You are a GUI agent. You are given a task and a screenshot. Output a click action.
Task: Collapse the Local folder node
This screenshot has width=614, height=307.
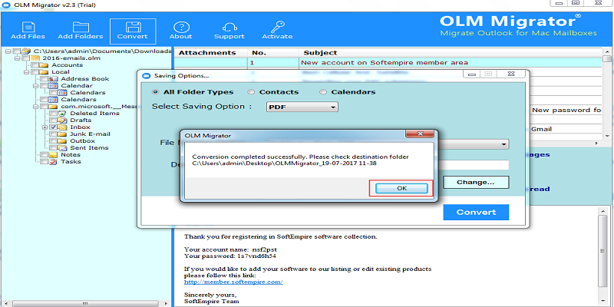[26, 72]
